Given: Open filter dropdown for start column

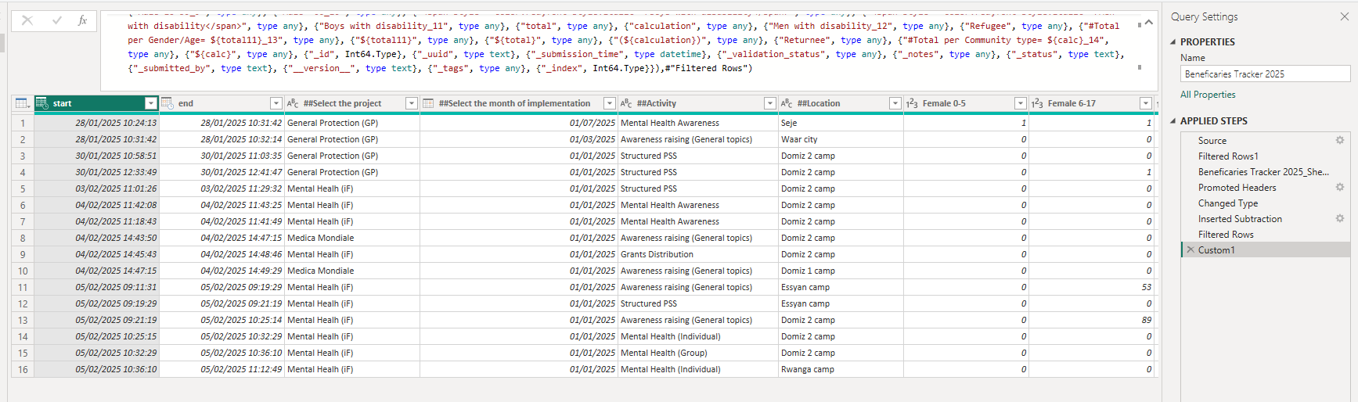Looking at the screenshot, I should (x=151, y=103).
